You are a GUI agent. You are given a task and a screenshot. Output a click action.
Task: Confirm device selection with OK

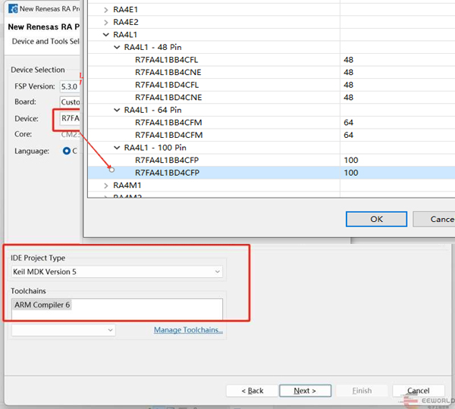[376, 219]
